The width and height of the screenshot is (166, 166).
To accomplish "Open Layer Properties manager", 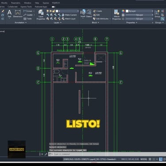I will (41, 15).
